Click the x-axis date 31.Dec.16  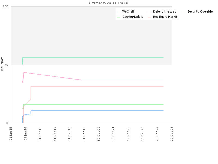click(x=40, y=134)
